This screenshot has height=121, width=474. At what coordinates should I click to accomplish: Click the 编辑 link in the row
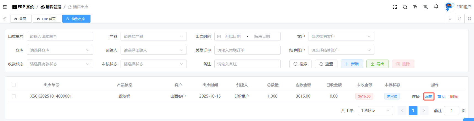tap(428, 96)
